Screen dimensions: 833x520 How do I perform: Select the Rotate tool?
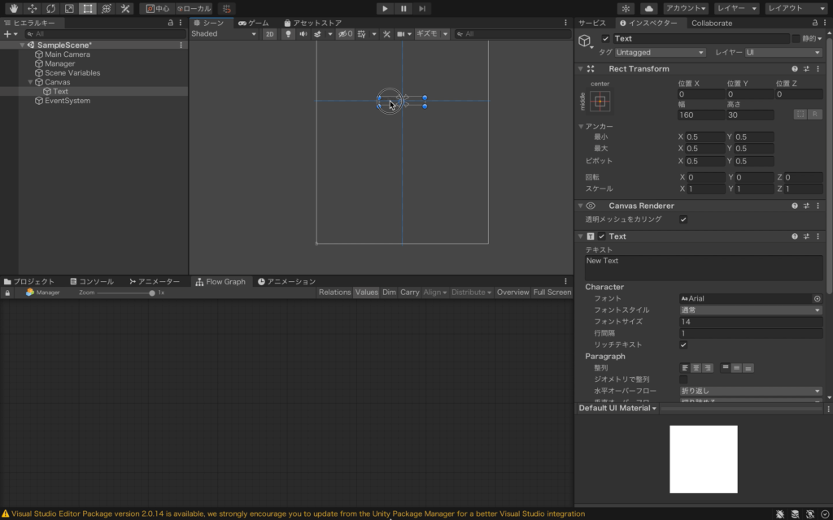coord(50,8)
